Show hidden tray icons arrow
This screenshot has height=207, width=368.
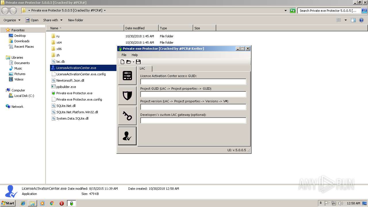click(x=321, y=203)
